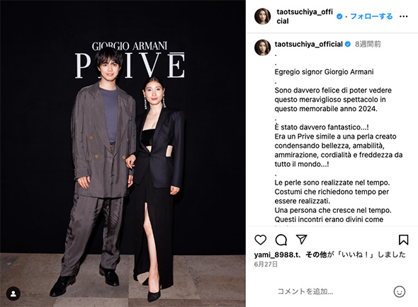The width and height of the screenshot is (418, 307).
Task: Open emoji picker smiley icon
Action: [x=400, y=291]
